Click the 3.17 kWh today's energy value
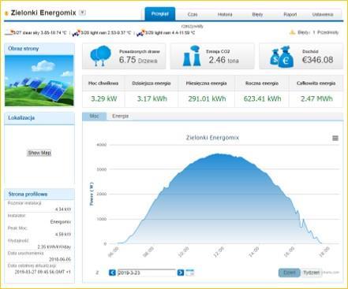 pos(152,99)
